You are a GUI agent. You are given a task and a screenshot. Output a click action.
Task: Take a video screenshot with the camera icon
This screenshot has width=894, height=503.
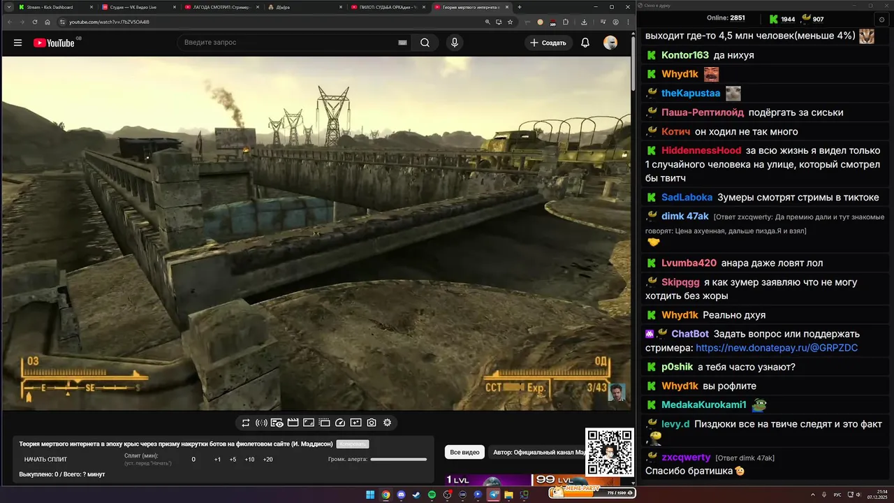pos(372,423)
